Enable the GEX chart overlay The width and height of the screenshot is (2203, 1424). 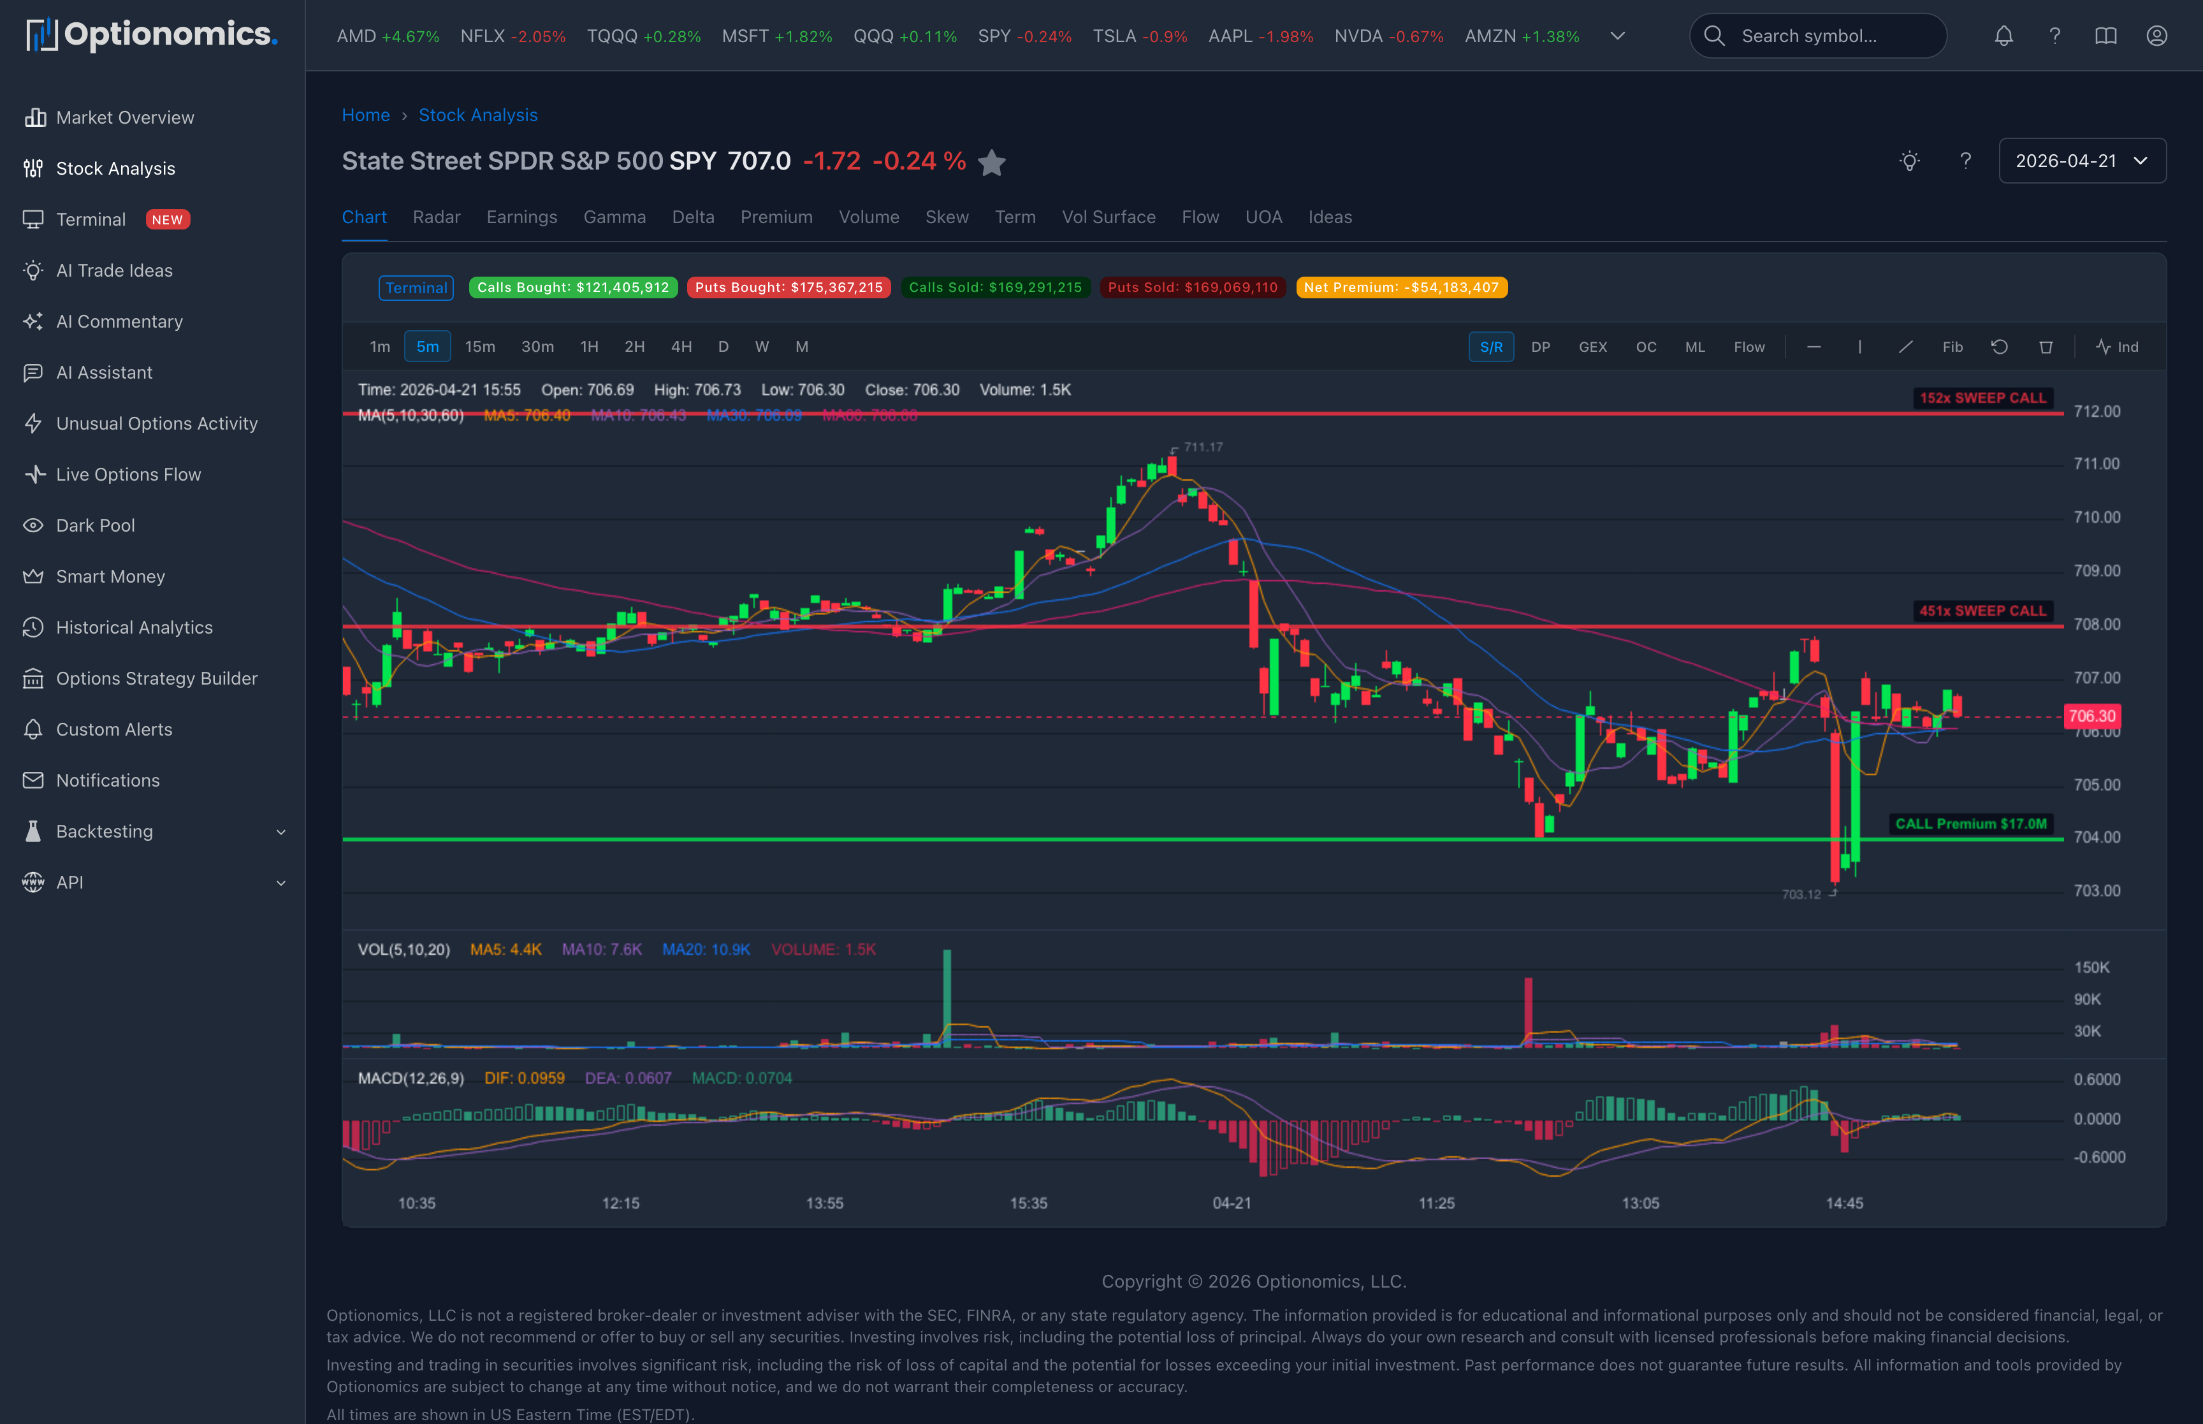[1593, 347]
